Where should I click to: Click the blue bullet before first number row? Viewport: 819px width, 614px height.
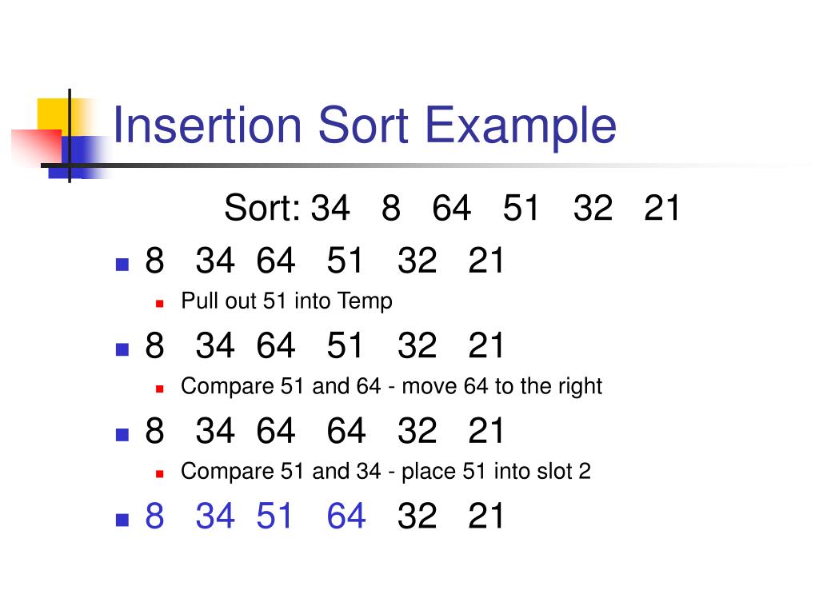[x=122, y=264]
